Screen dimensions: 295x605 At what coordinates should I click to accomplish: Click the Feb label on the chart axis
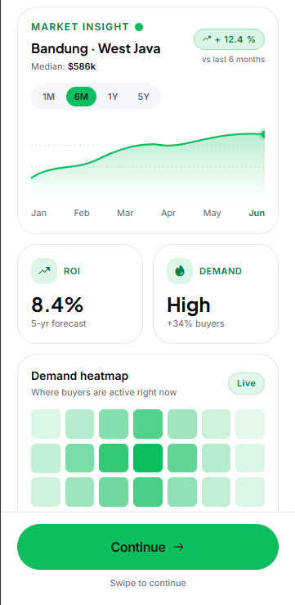[x=82, y=213]
